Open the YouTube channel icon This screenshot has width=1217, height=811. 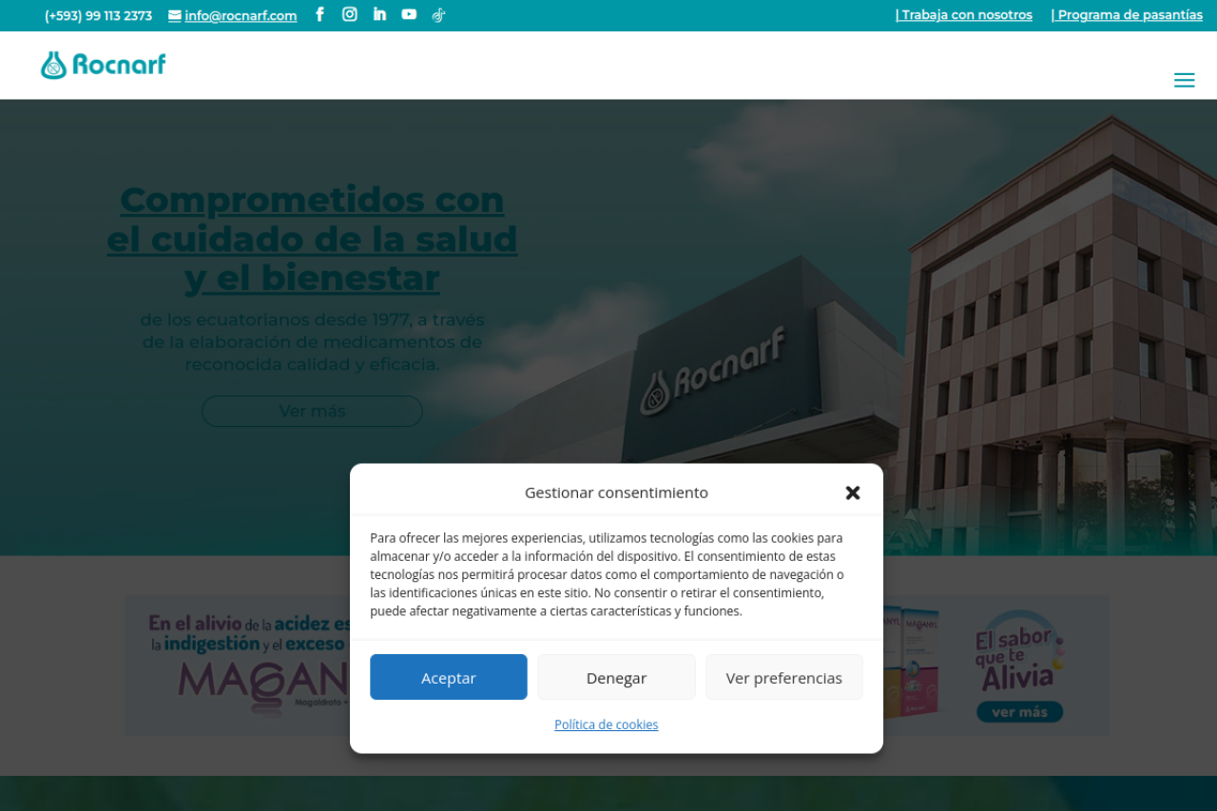409,14
